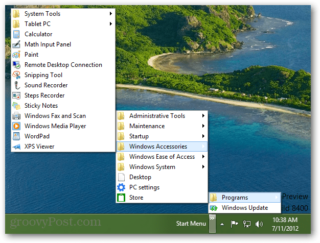Image resolution: width=320 pixels, height=243 pixels.
Task: Open the Startup folder entry
Action: click(162, 136)
